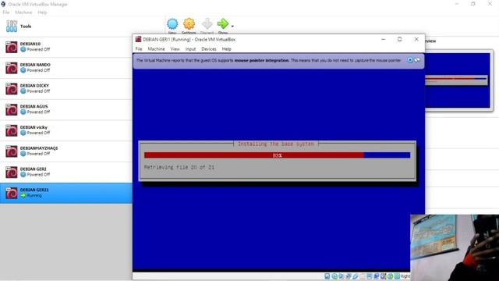499x281 pixels.
Task: Open File menu in VirtualBox Manager window
Action: click(6, 12)
